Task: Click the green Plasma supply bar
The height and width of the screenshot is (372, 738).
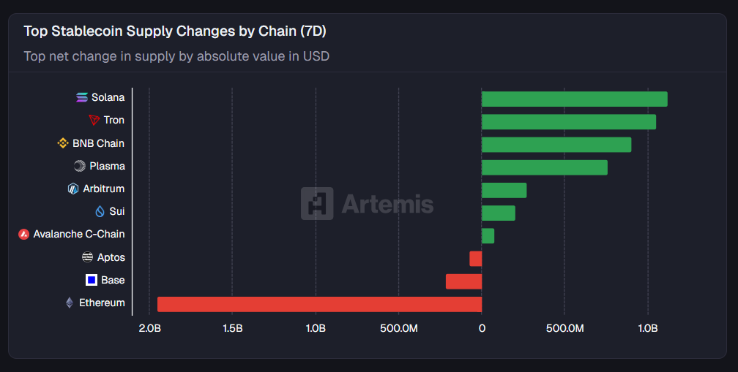Action: tap(544, 167)
